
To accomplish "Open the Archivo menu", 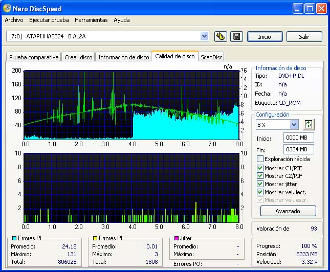I will point(14,20).
